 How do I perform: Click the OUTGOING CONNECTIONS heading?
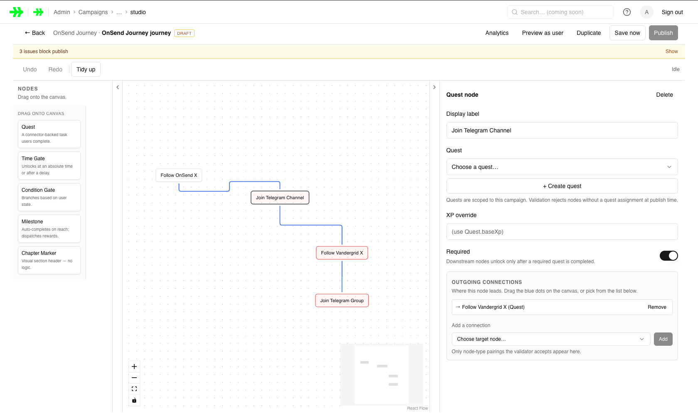(x=487, y=282)
